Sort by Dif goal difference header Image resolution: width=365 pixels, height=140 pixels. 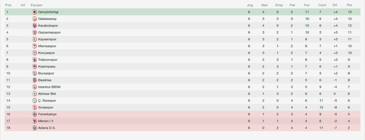(335, 5)
